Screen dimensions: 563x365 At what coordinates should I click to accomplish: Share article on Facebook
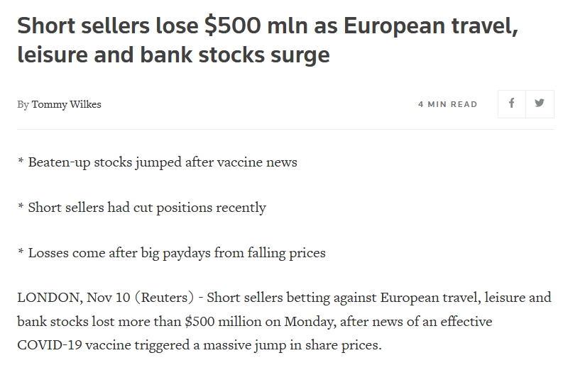click(511, 103)
